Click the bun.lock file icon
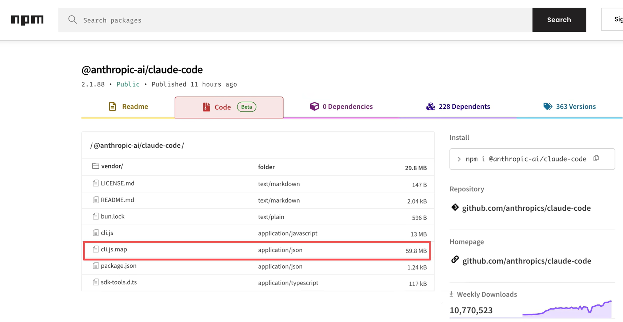Screen dimensions: 623x322 click(x=96, y=216)
